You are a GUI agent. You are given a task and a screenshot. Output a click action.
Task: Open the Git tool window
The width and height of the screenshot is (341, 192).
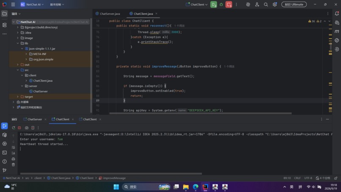point(4,170)
